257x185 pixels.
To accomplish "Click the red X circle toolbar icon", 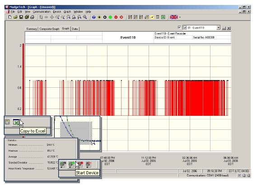I will 121,17.
